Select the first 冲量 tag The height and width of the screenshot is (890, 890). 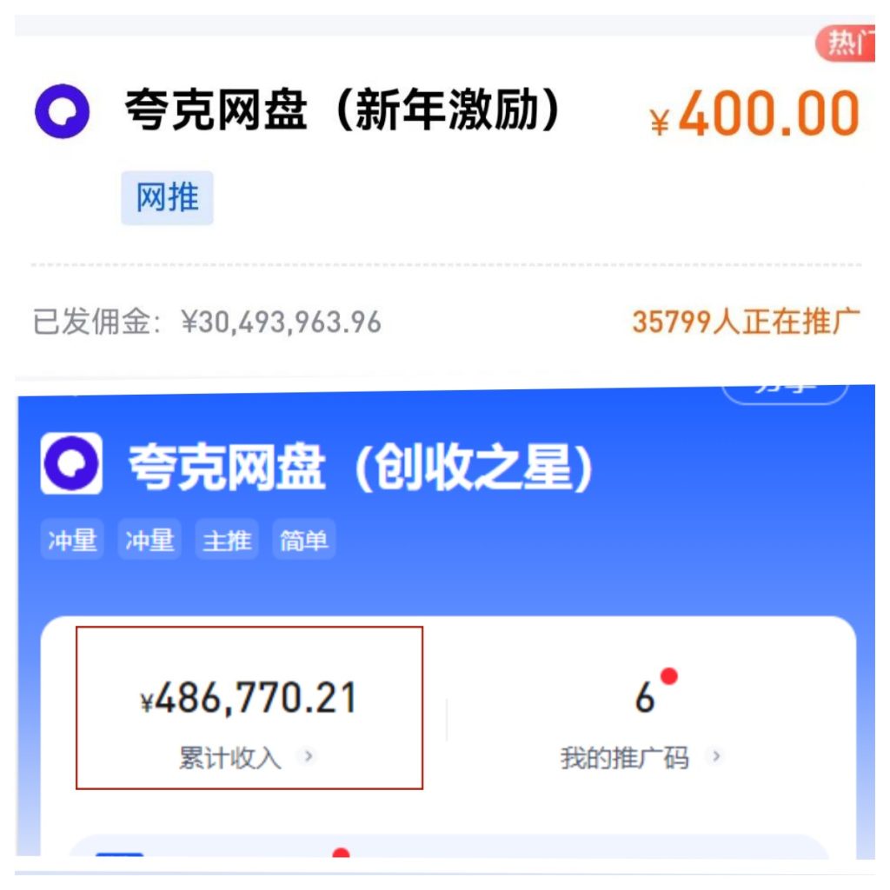click(x=72, y=539)
